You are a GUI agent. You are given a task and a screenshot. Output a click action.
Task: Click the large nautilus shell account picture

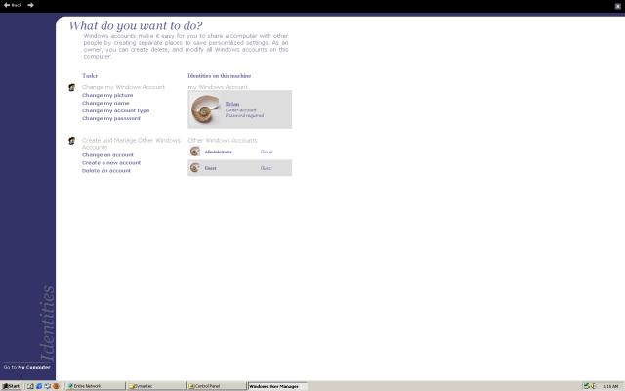[205, 109]
